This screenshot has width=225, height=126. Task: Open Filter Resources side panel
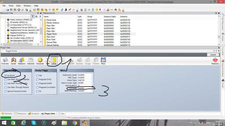[x=223, y=22]
